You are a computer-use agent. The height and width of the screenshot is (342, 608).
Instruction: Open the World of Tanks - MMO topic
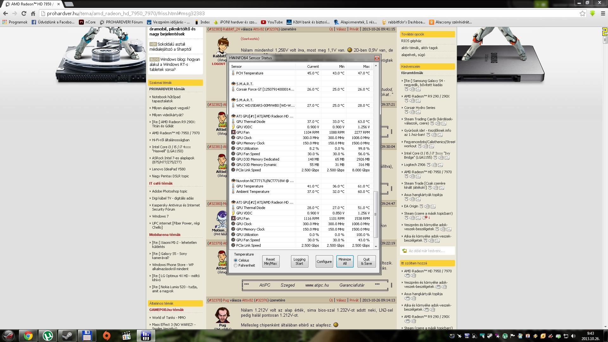(x=169, y=318)
